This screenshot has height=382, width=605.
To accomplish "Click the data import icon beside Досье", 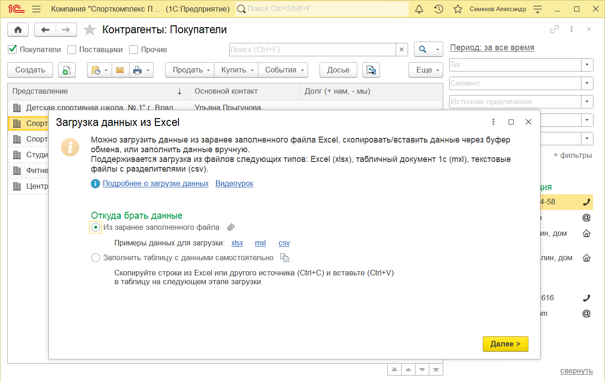I will (371, 70).
